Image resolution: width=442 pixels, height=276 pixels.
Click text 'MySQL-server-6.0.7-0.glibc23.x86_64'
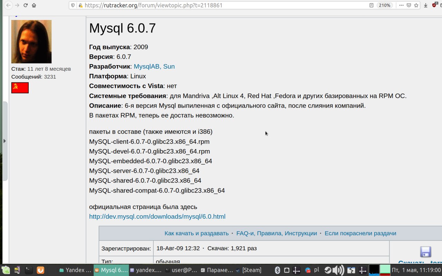(144, 171)
